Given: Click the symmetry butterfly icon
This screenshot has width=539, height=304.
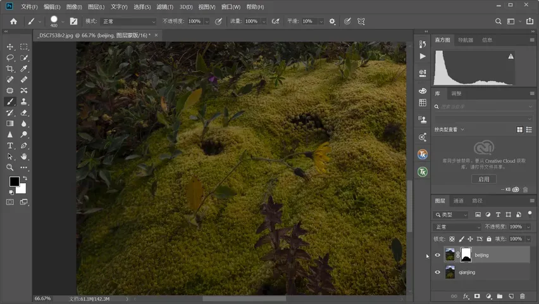Looking at the screenshot, I should pos(361,22).
